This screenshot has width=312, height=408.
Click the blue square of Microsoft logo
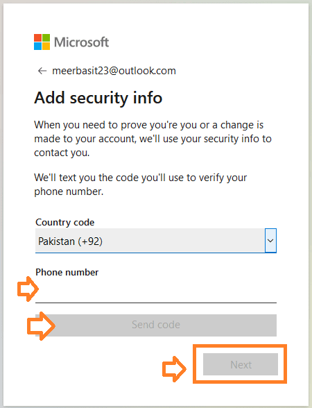click(x=37, y=46)
